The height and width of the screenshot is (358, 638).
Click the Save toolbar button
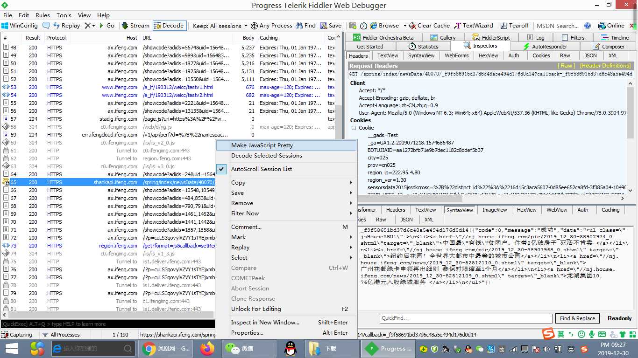click(x=331, y=26)
